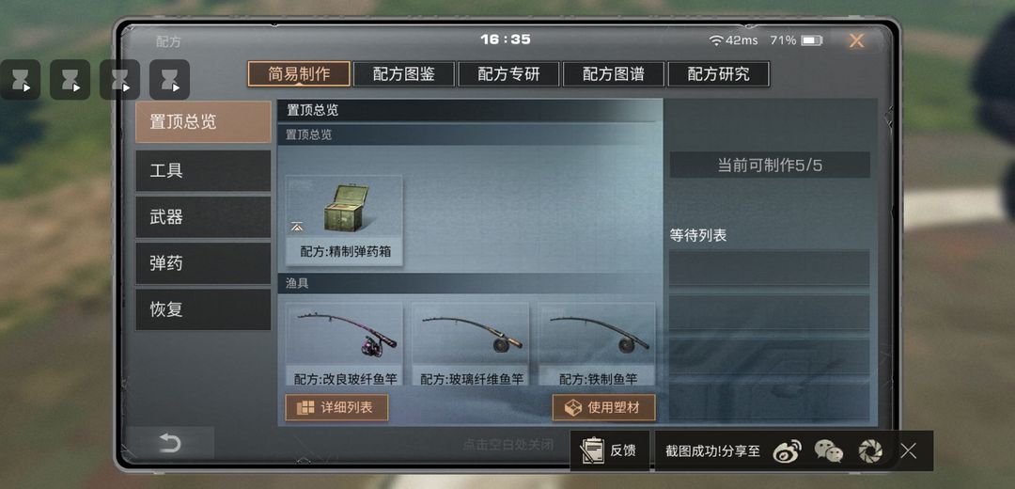Open the 配方研究 tab

(x=719, y=74)
